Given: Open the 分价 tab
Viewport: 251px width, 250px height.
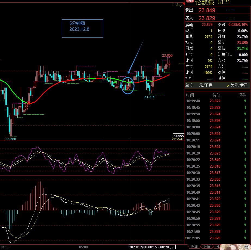Looking at the screenshot, I should pyautogui.click(x=207, y=246).
